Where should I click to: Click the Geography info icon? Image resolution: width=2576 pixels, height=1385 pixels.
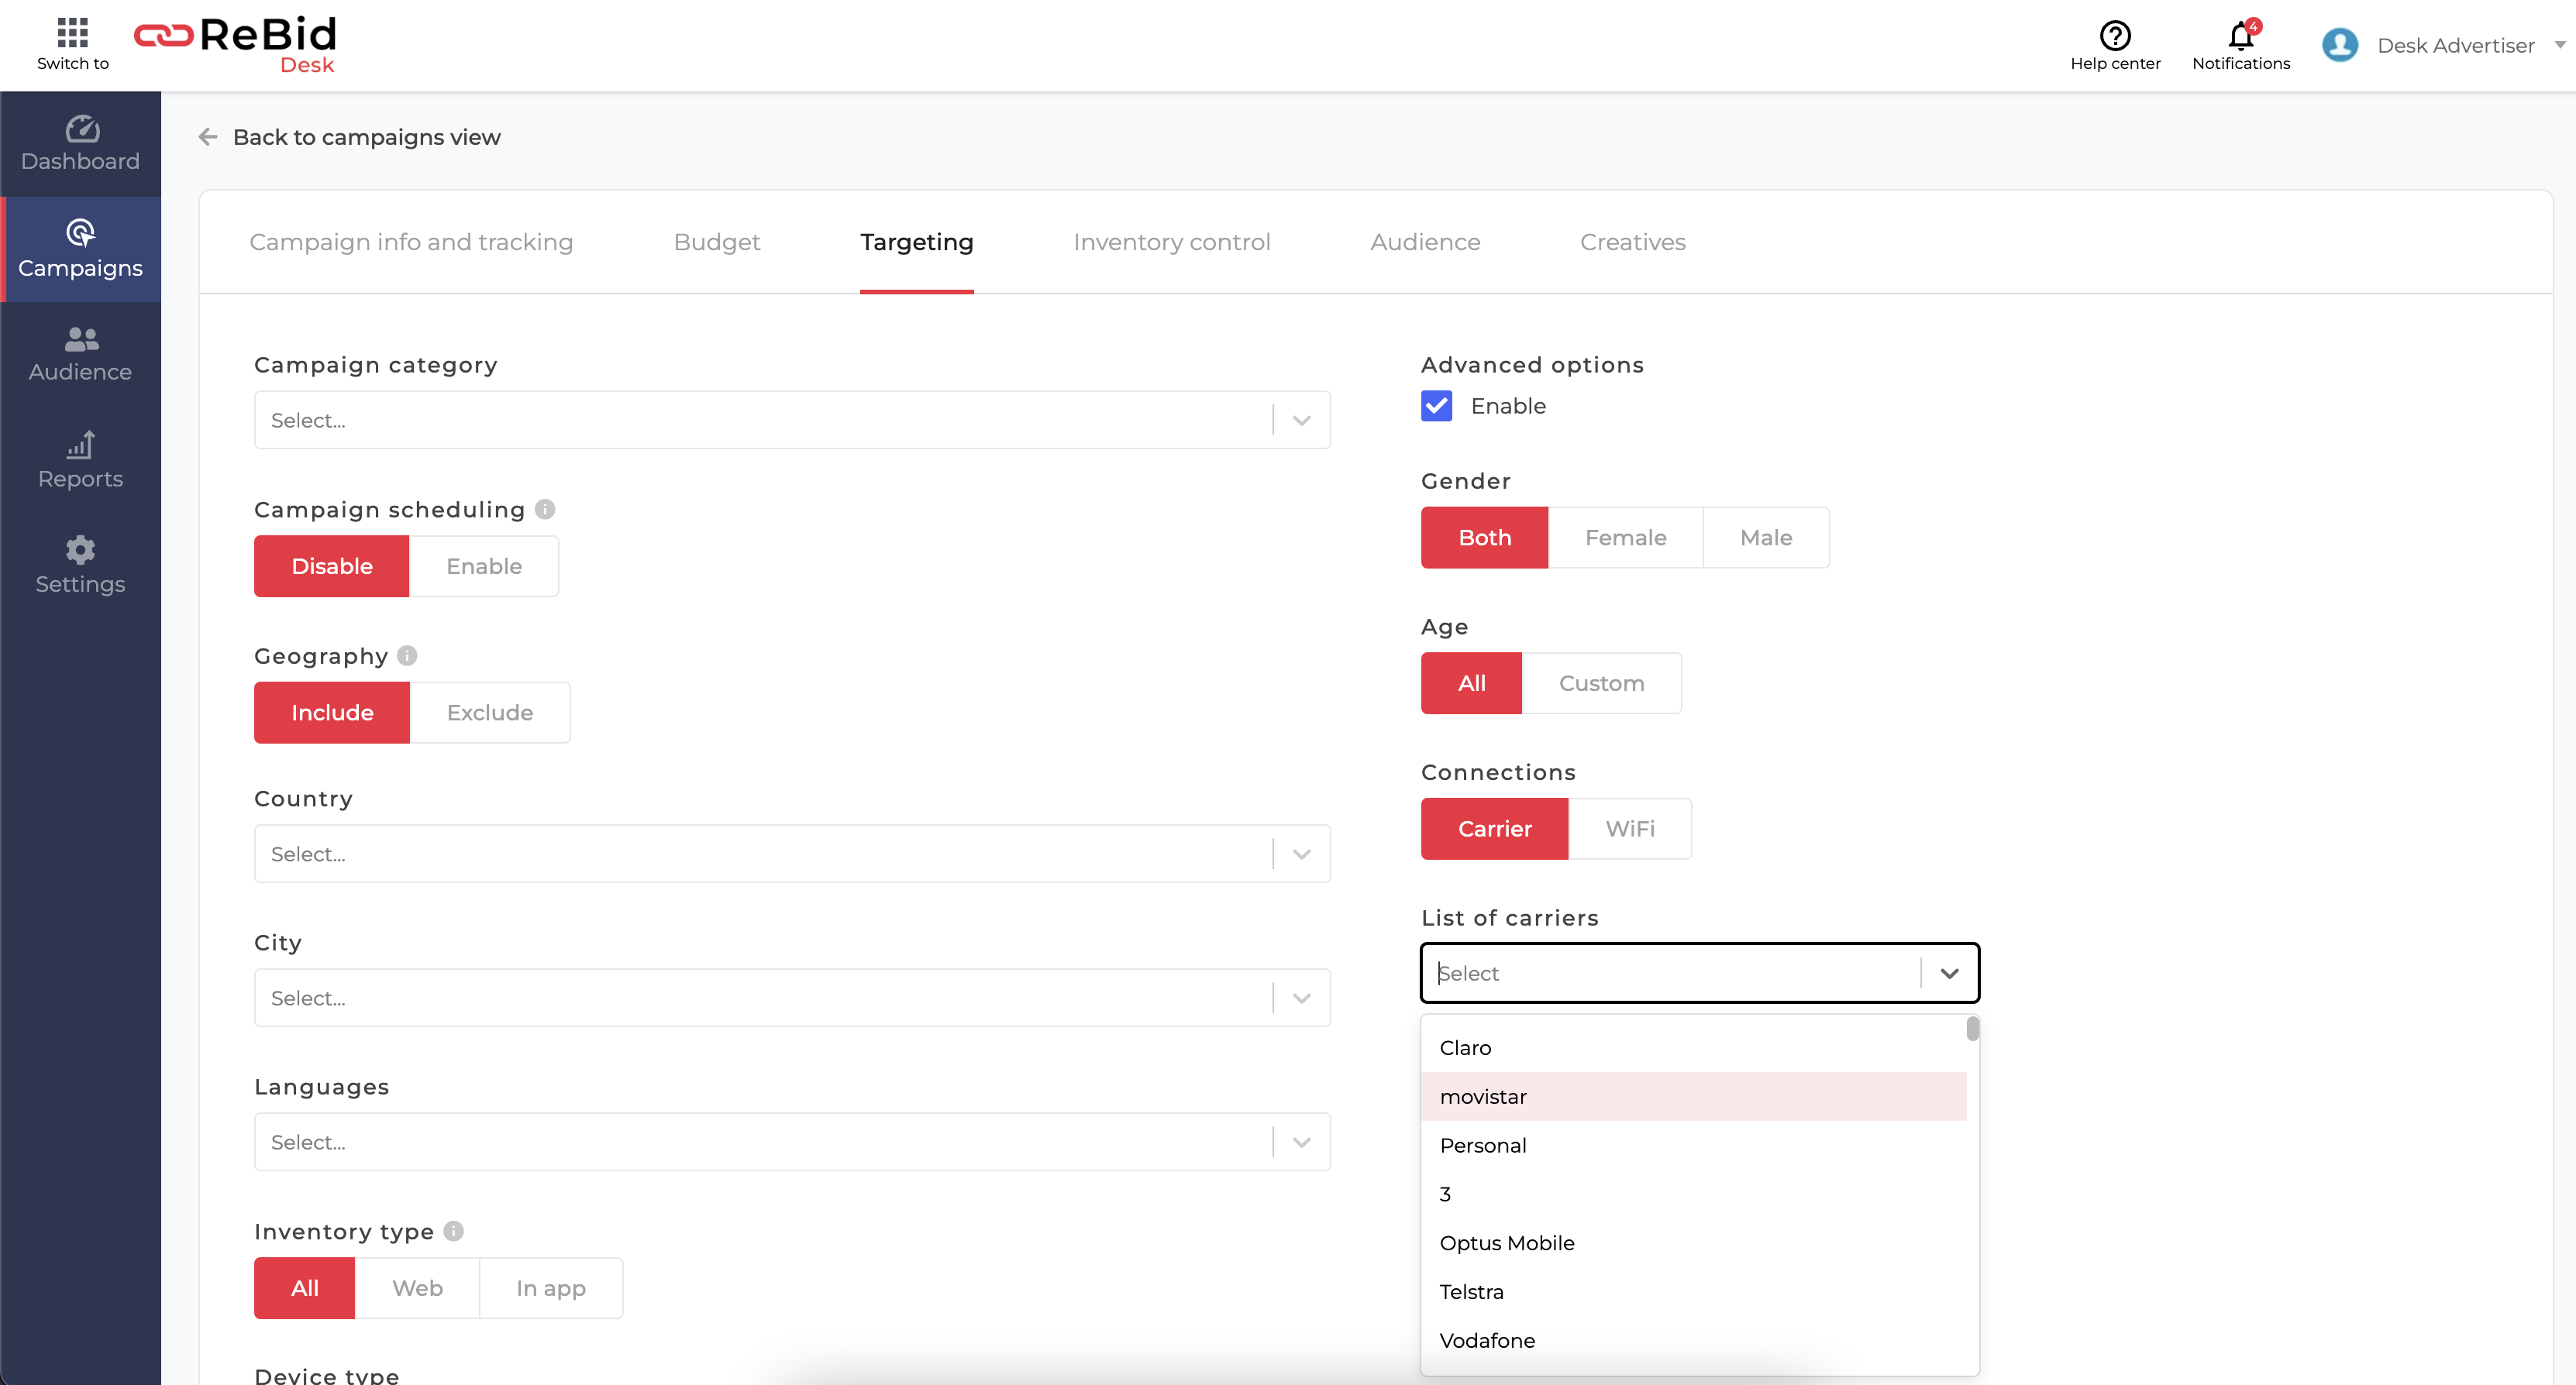407,655
